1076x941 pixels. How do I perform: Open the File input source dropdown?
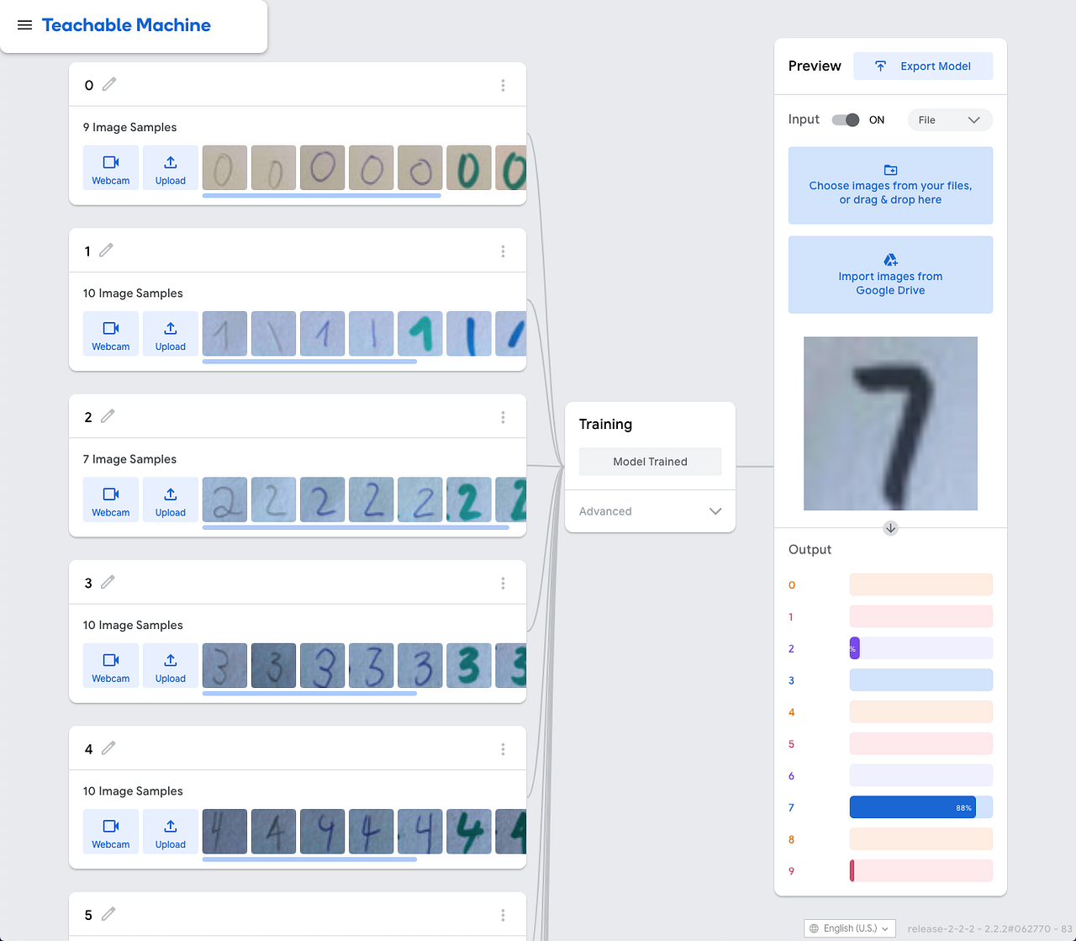click(x=949, y=119)
